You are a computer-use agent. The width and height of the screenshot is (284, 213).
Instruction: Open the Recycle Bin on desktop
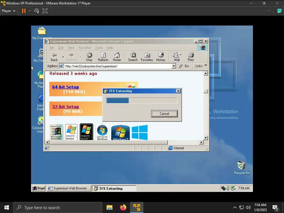click(242, 168)
